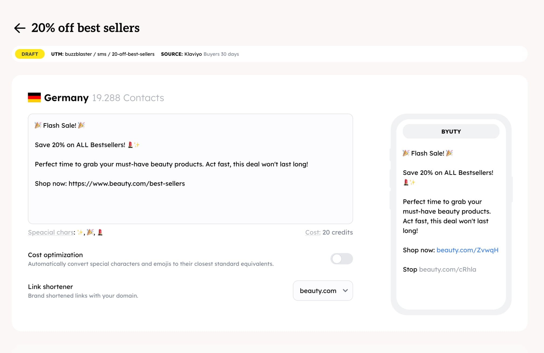Enable the Cost optimization toggle

coord(341,259)
